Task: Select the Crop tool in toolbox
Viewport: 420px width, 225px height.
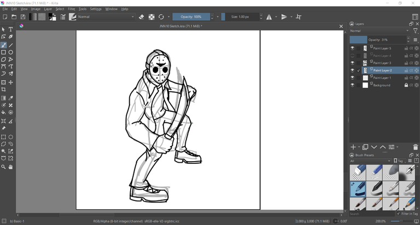Action: point(3,90)
